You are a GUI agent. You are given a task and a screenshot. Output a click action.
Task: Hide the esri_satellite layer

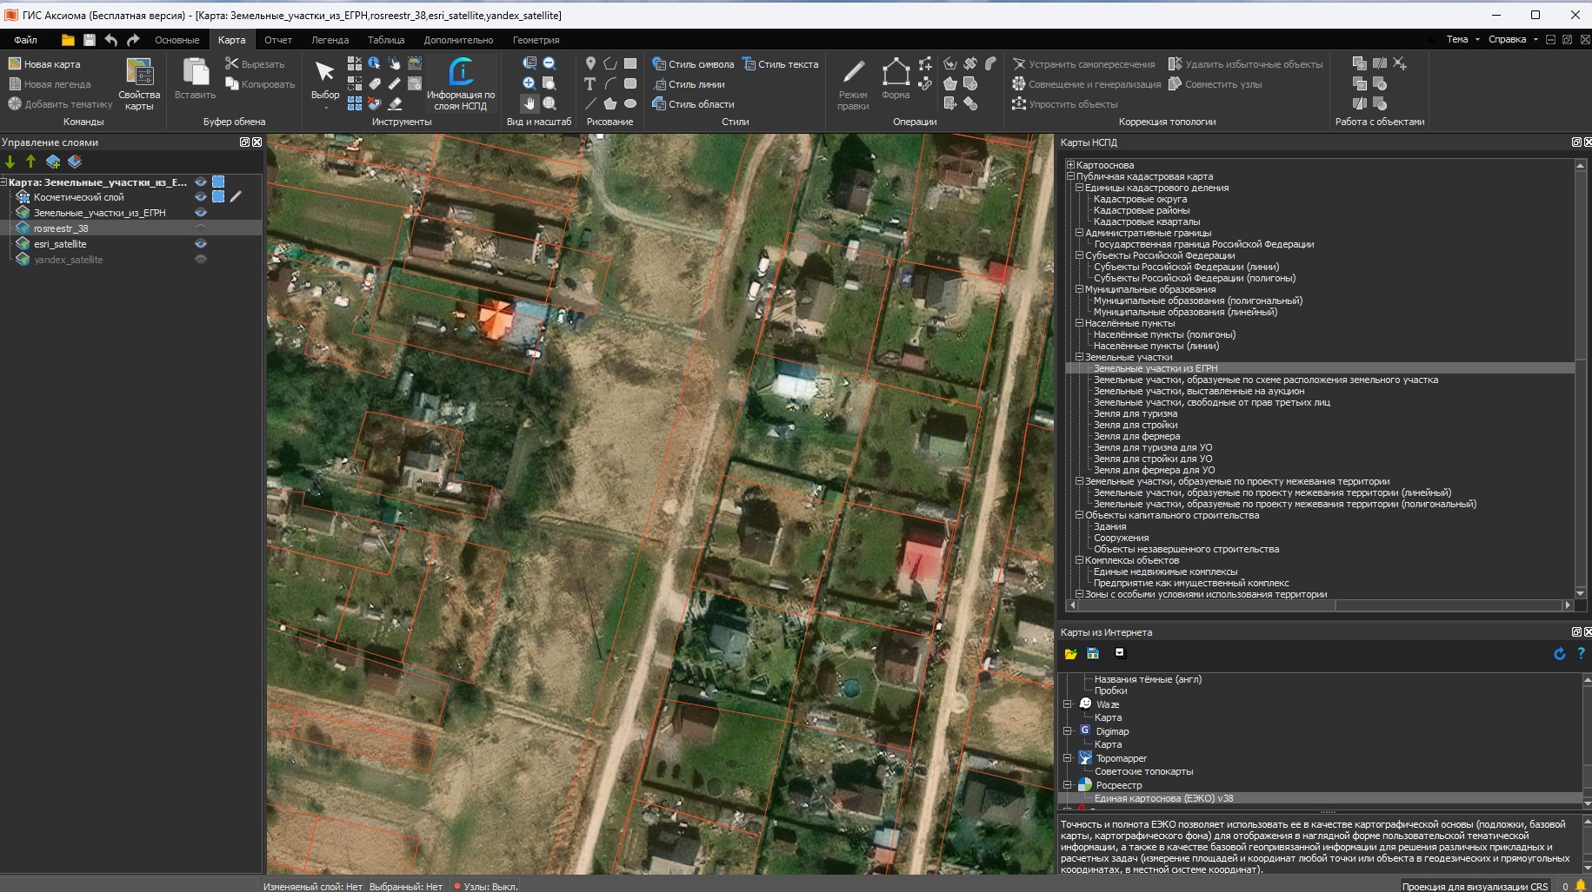pos(201,244)
